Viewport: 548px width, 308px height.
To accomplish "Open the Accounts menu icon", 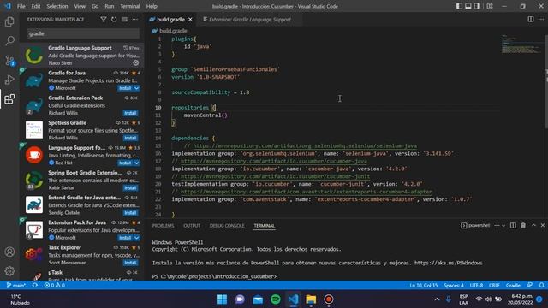I will pos(9,252).
